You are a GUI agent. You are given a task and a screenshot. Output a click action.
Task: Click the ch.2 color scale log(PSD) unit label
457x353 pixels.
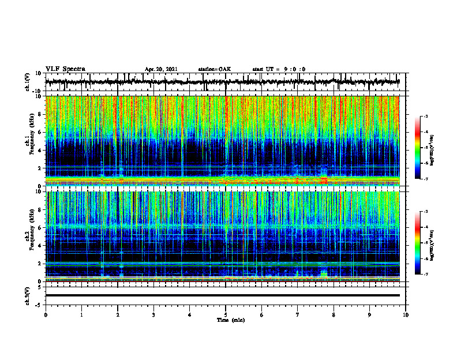[432, 245]
